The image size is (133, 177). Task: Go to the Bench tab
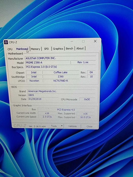click(x=69, y=49)
